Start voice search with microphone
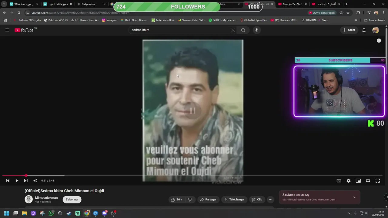 [x=257, y=30]
